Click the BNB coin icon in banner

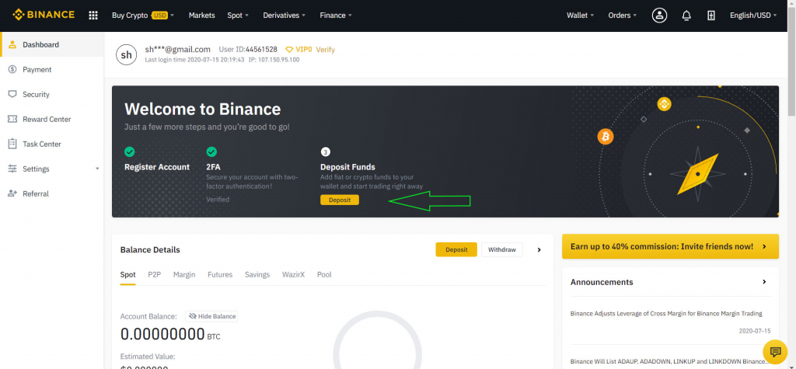tap(664, 105)
